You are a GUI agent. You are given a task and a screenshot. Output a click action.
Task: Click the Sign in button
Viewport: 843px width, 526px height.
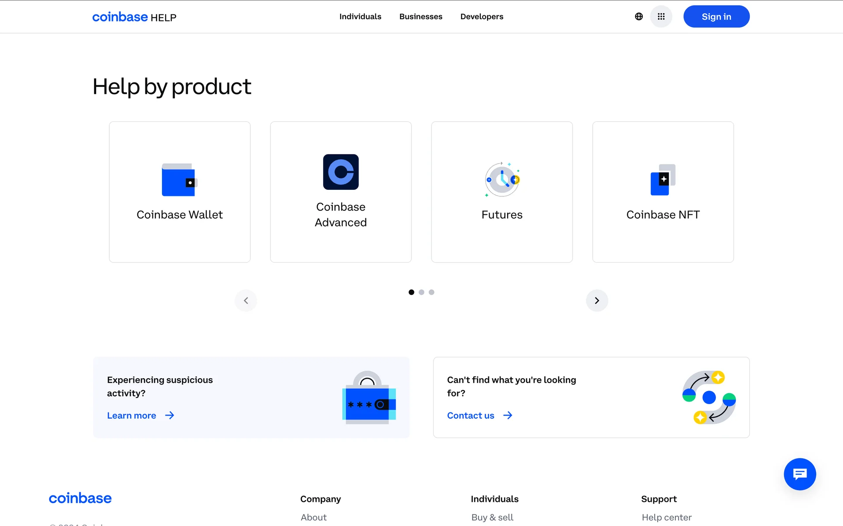(x=716, y=17)
